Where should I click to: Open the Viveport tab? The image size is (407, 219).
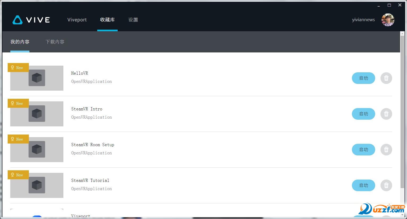pyautogui.click(x=77, y=20)
